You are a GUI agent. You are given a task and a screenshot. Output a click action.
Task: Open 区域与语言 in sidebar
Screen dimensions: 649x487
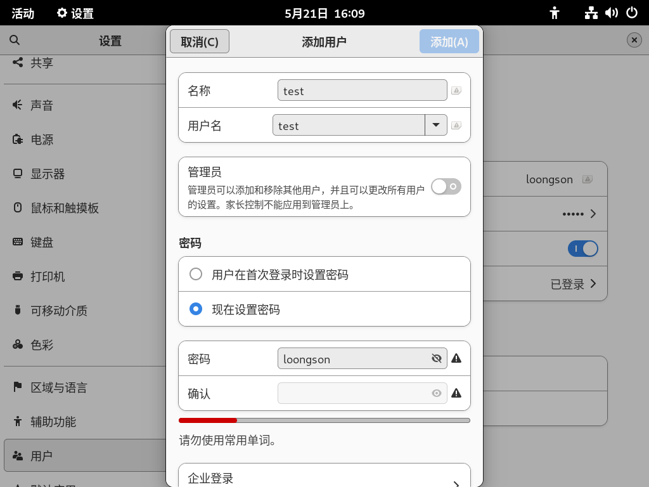[x=58, y=387]
